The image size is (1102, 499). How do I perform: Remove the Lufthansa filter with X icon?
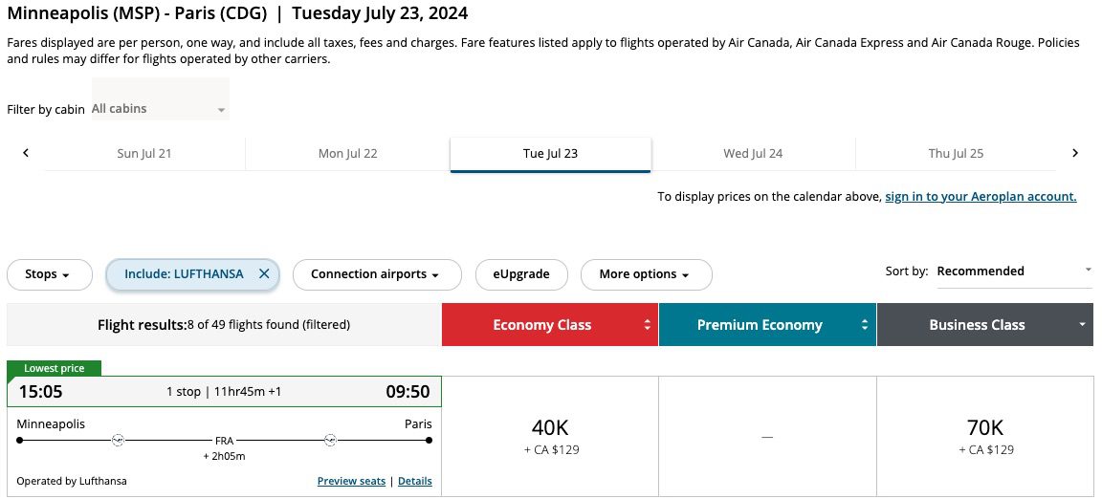pyautogui.click(x=264, y=274)
